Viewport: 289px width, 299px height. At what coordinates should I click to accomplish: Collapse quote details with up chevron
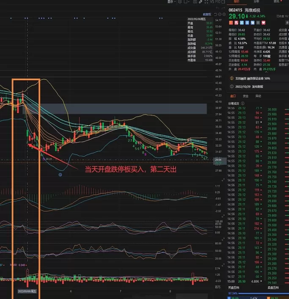(266, 72)
